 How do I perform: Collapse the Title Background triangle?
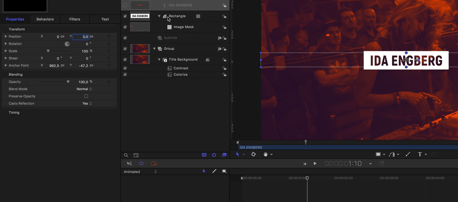[x=159, y=59]
